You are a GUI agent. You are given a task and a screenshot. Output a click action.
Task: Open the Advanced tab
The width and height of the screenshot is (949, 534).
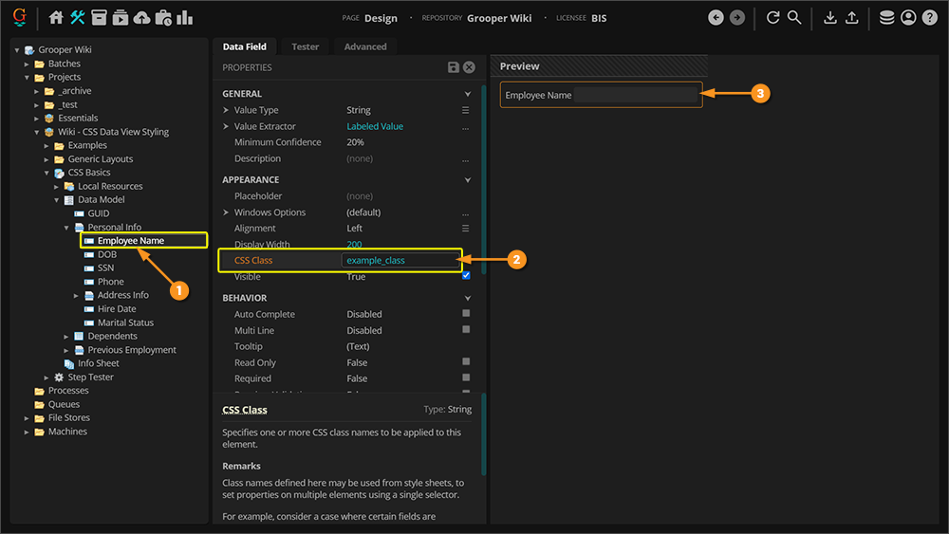(x=365, y=46)
